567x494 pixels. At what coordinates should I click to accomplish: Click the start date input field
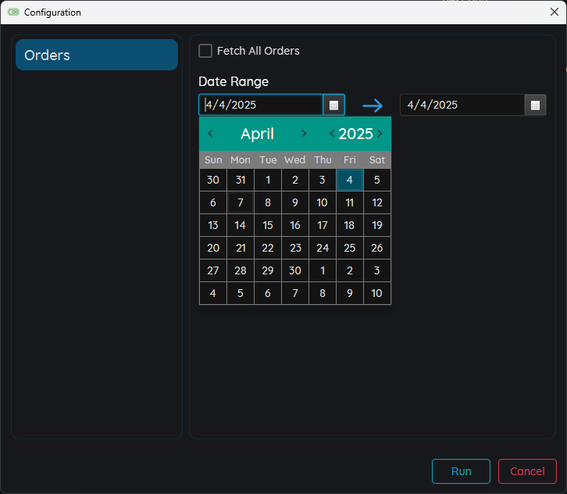(262, 105)
